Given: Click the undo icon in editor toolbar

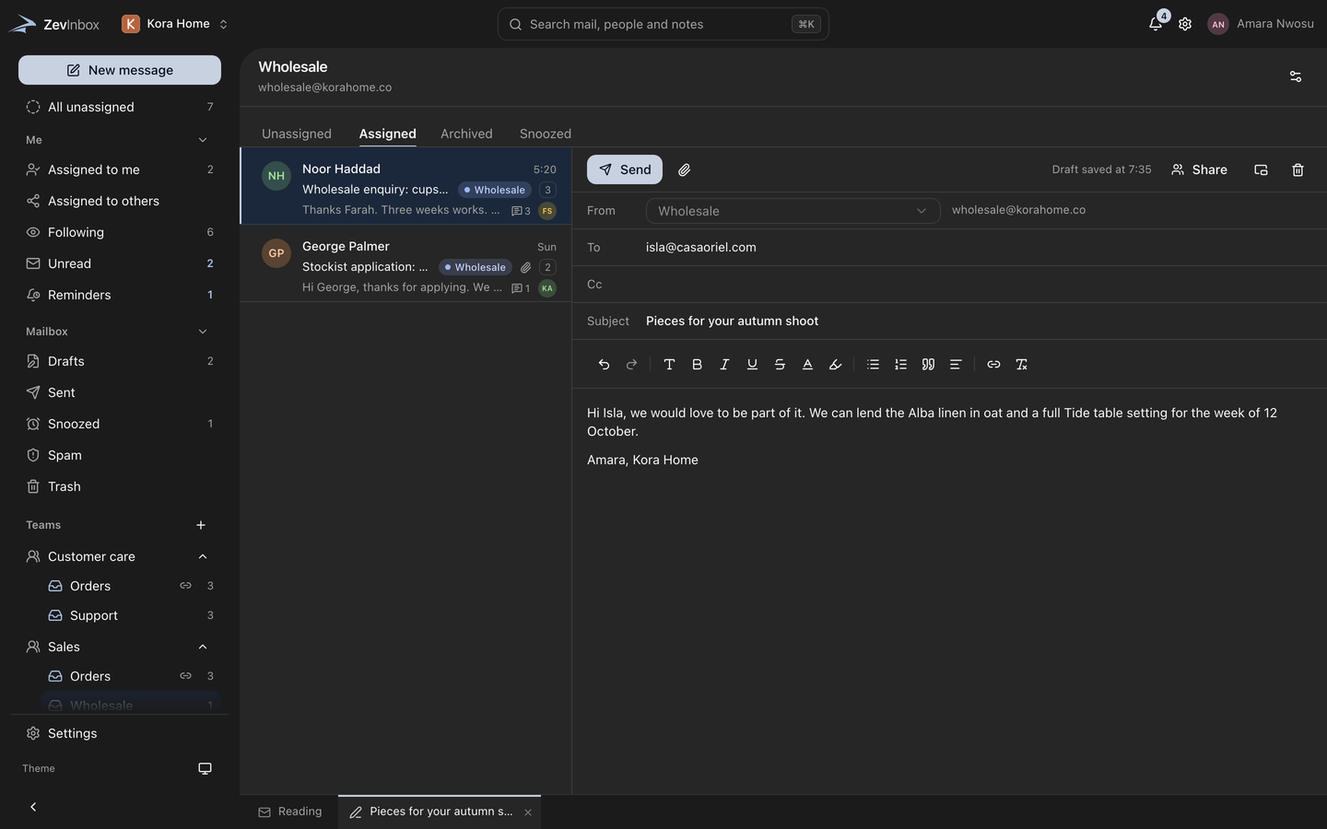Looking at the screenshot, I should coord(604,365).
